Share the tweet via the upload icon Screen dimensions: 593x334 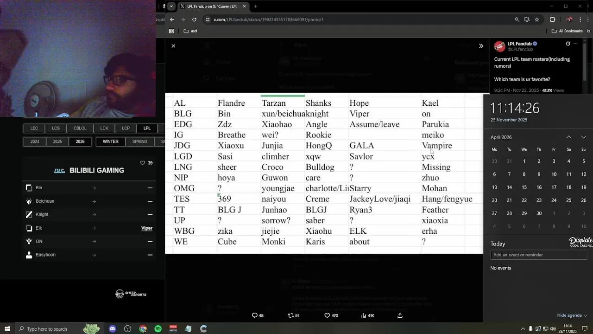400,315
